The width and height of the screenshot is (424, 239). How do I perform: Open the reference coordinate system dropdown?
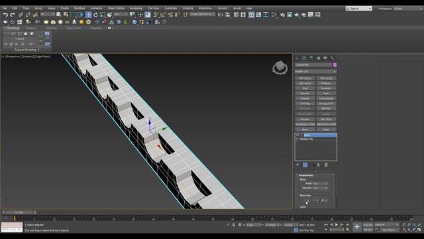pos(121,14)
